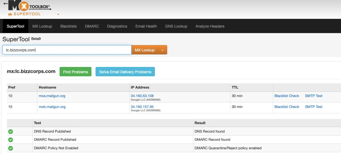Open the mxb.mailgun.org hostname link
341x155 pixels.
pyautogui.click(x=52, y=107)
